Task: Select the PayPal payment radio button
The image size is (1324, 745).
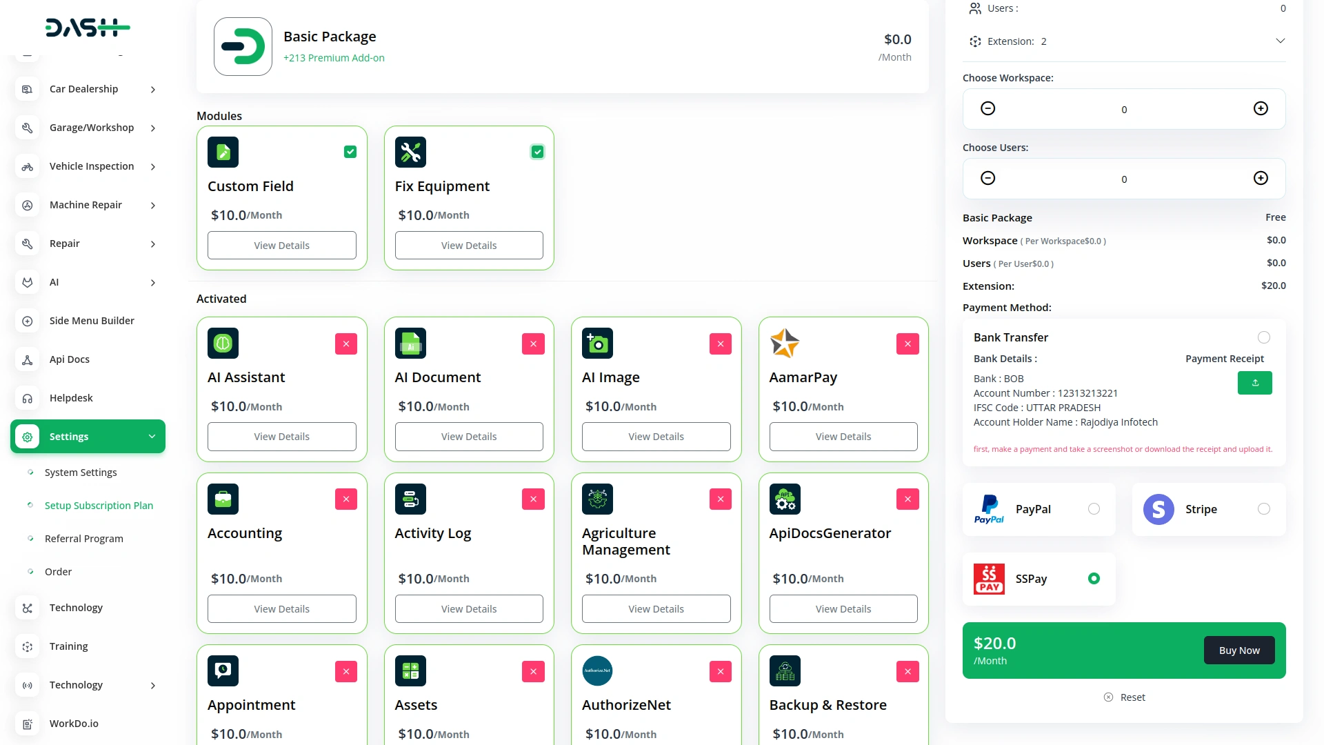Action: [1094, 509]
